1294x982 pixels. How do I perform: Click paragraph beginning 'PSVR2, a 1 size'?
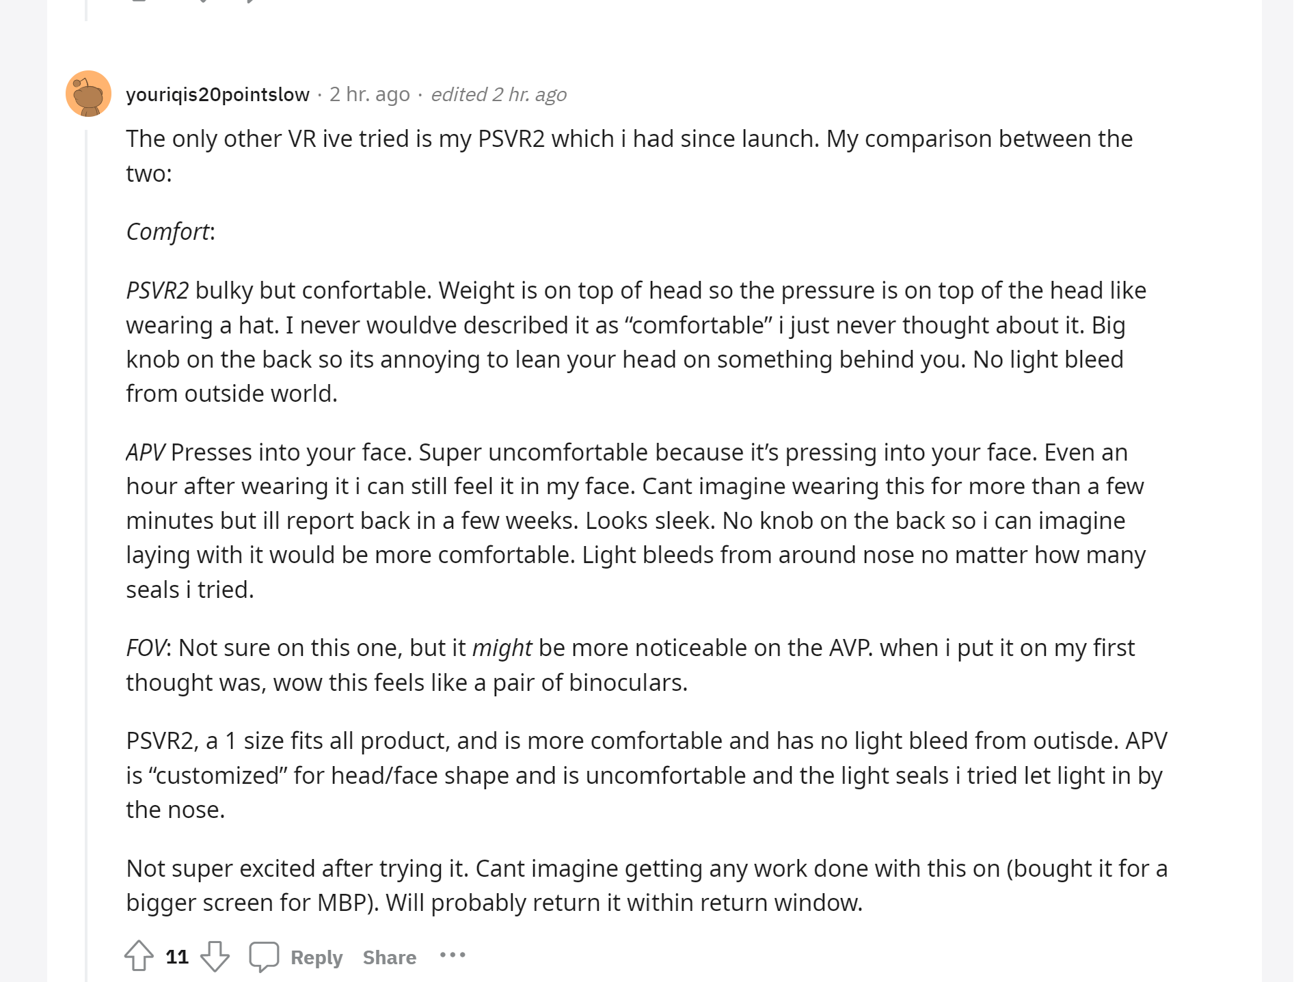click(647, 775)
